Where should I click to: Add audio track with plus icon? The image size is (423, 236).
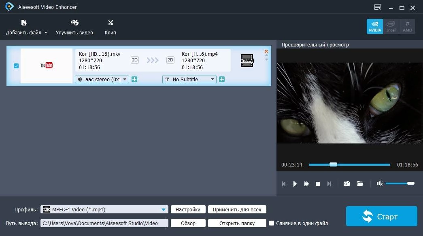(134, 79)
